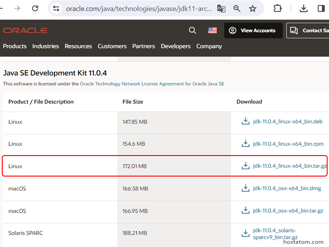Open the Developers navigation menu

(175, 46)
